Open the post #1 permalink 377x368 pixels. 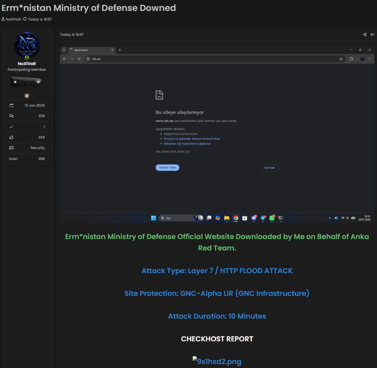pyautogui.click(x=373, y=35)
